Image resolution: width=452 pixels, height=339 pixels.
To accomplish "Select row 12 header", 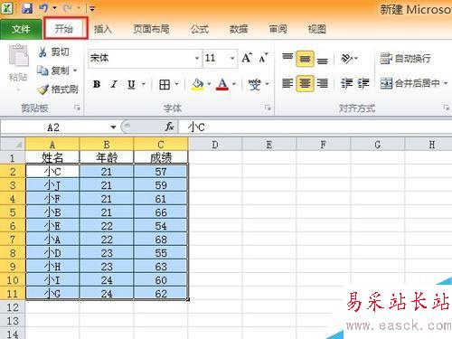I will (13, 307).
